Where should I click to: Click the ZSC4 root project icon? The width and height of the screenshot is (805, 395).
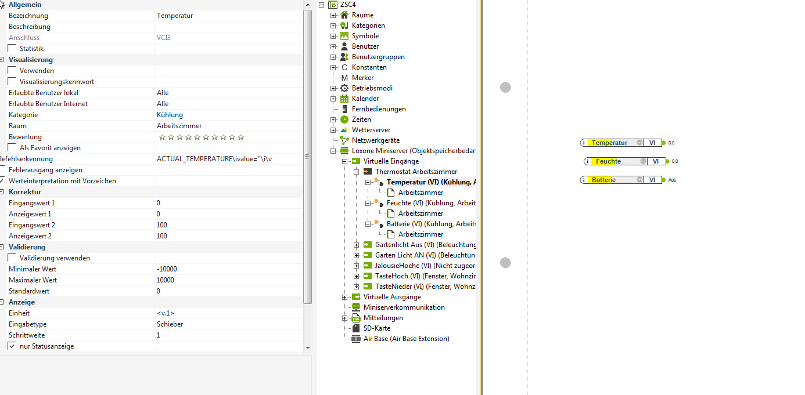[x=333, y=5]
